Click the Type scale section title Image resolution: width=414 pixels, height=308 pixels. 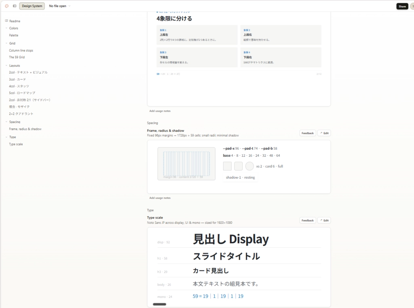click(155, 218)
